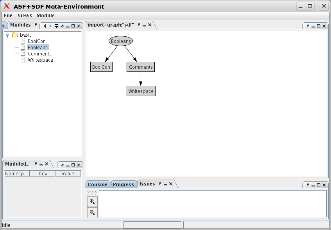Switch to the Progress tab

(123, 184)
